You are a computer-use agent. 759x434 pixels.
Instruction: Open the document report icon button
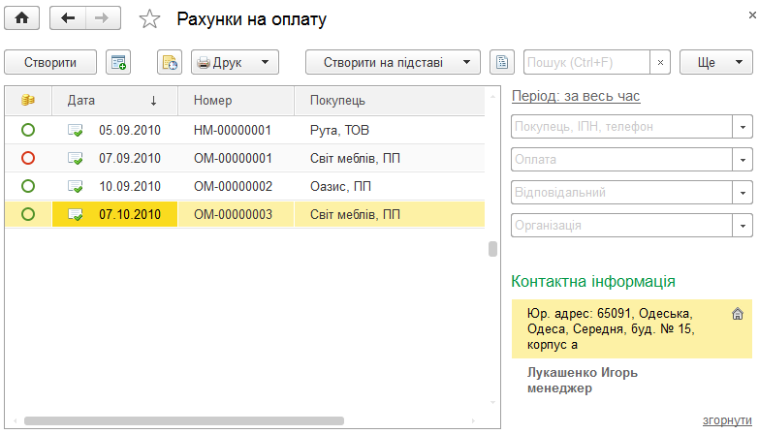[502, 62]
